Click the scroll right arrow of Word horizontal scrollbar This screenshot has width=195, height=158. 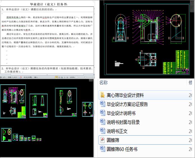pyautogui.click(x=94, y=75)
